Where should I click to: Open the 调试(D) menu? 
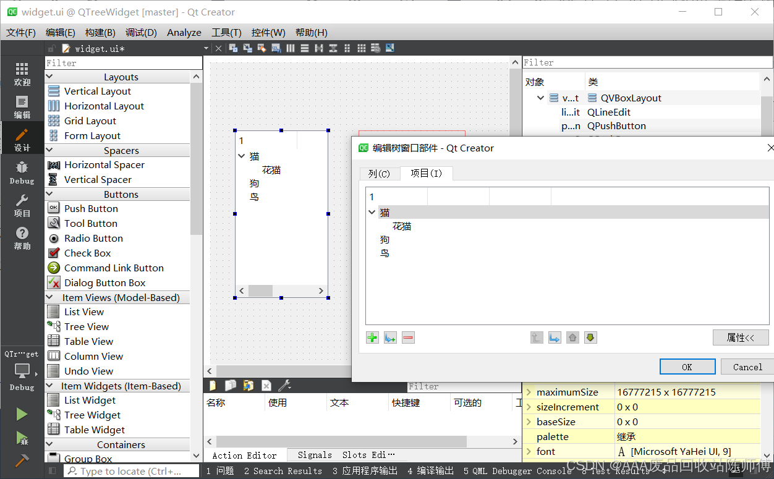141,32
